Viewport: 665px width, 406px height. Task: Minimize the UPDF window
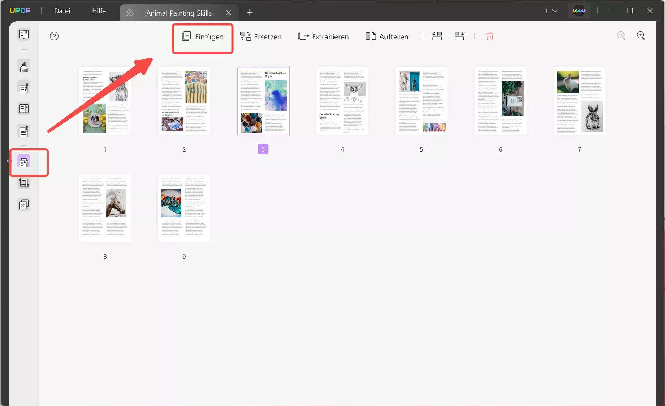pos(611,11)
